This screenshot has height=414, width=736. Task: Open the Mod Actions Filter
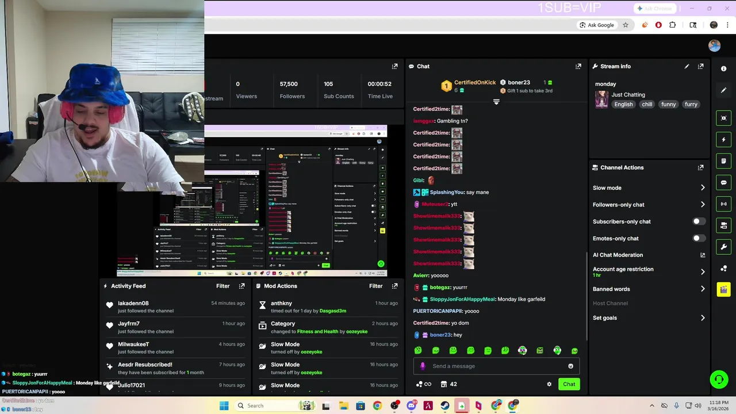coord(375,286)
